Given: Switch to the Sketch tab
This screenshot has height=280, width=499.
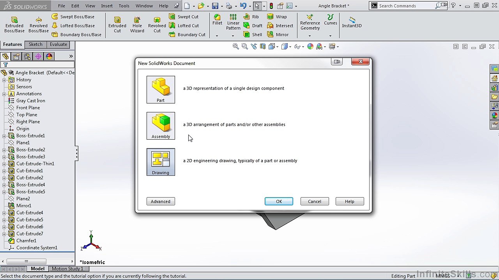Looking at the screenshot, I should pyautogui.click(x=35, y=44).
